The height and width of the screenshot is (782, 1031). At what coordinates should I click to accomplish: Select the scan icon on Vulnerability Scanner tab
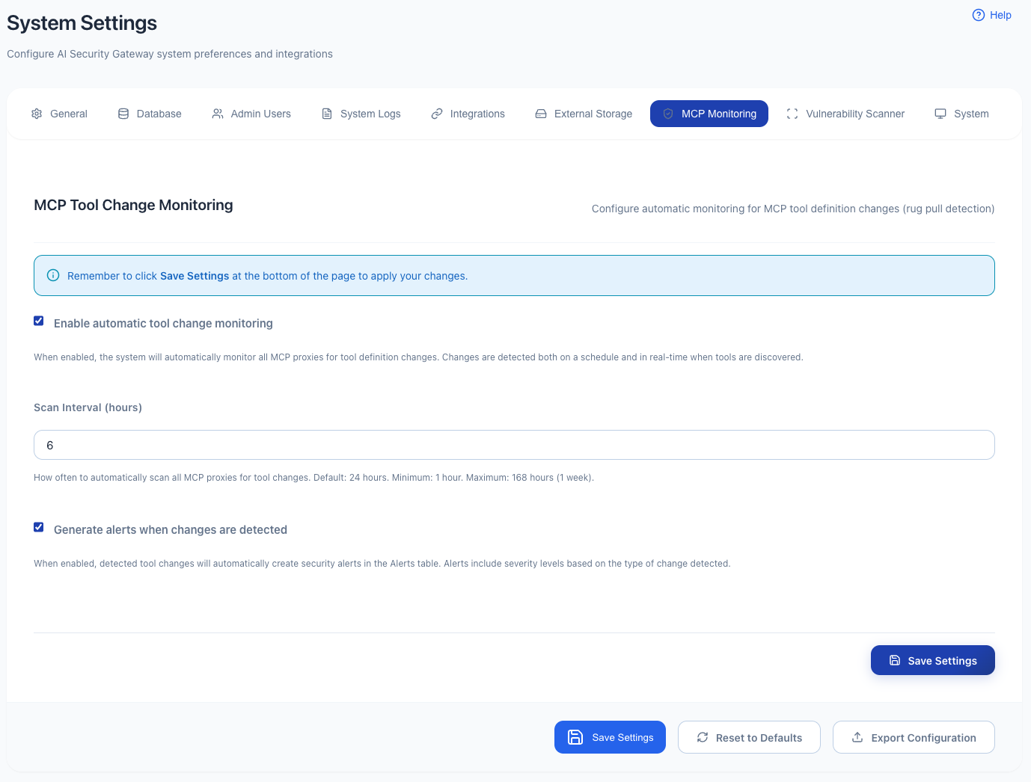pyautogui.click(x=792, y=113)
